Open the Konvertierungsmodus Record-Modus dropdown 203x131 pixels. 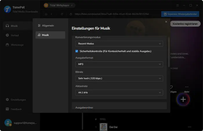click(x=119, y=44)
